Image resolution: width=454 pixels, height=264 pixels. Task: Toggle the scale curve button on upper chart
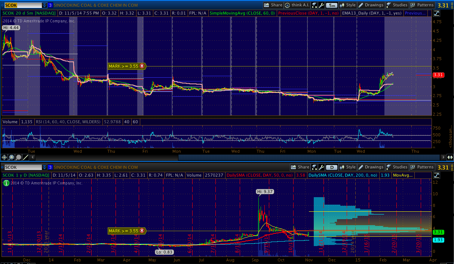(x=437, y=13)
